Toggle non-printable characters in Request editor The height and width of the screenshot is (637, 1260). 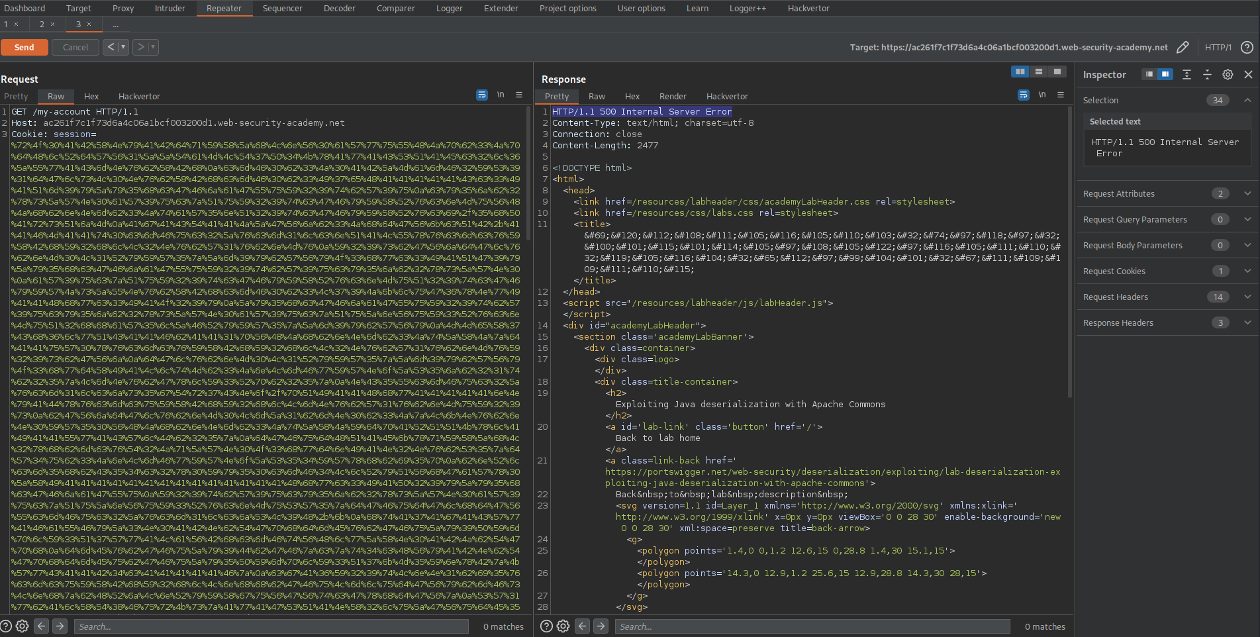click(501, 95)
